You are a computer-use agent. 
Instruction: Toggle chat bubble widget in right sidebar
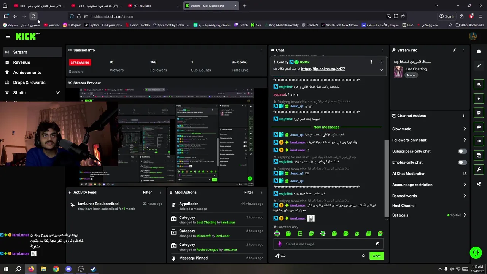click(479, 127)
